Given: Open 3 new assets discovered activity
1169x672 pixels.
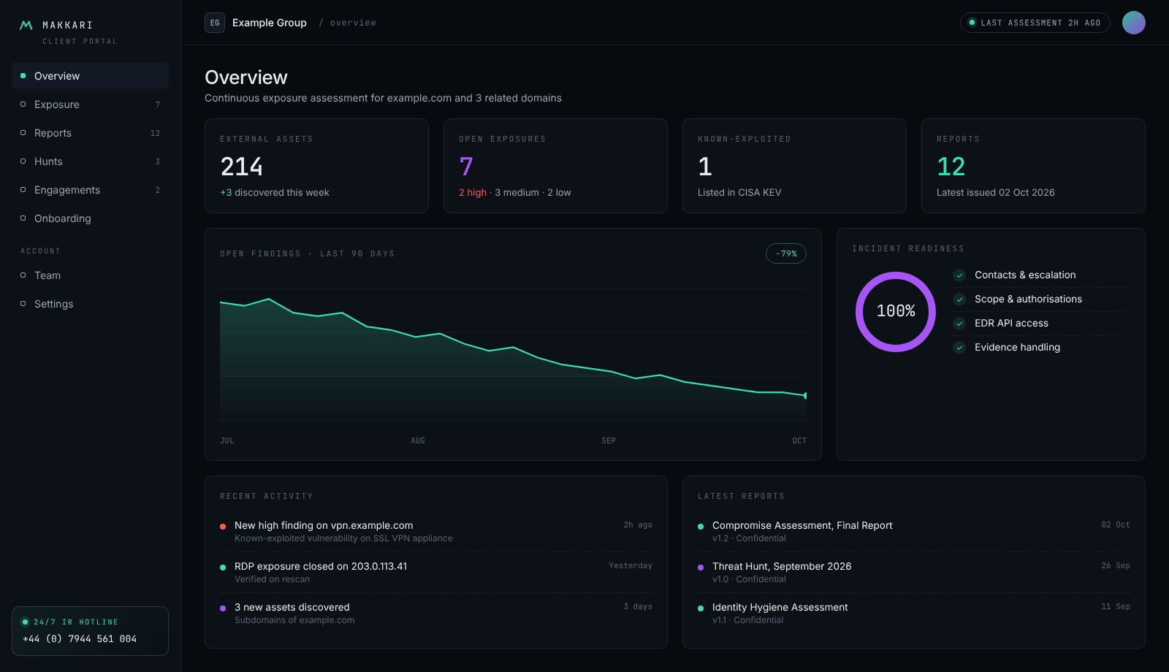Looking at the screenshot, I should (436, 613).
